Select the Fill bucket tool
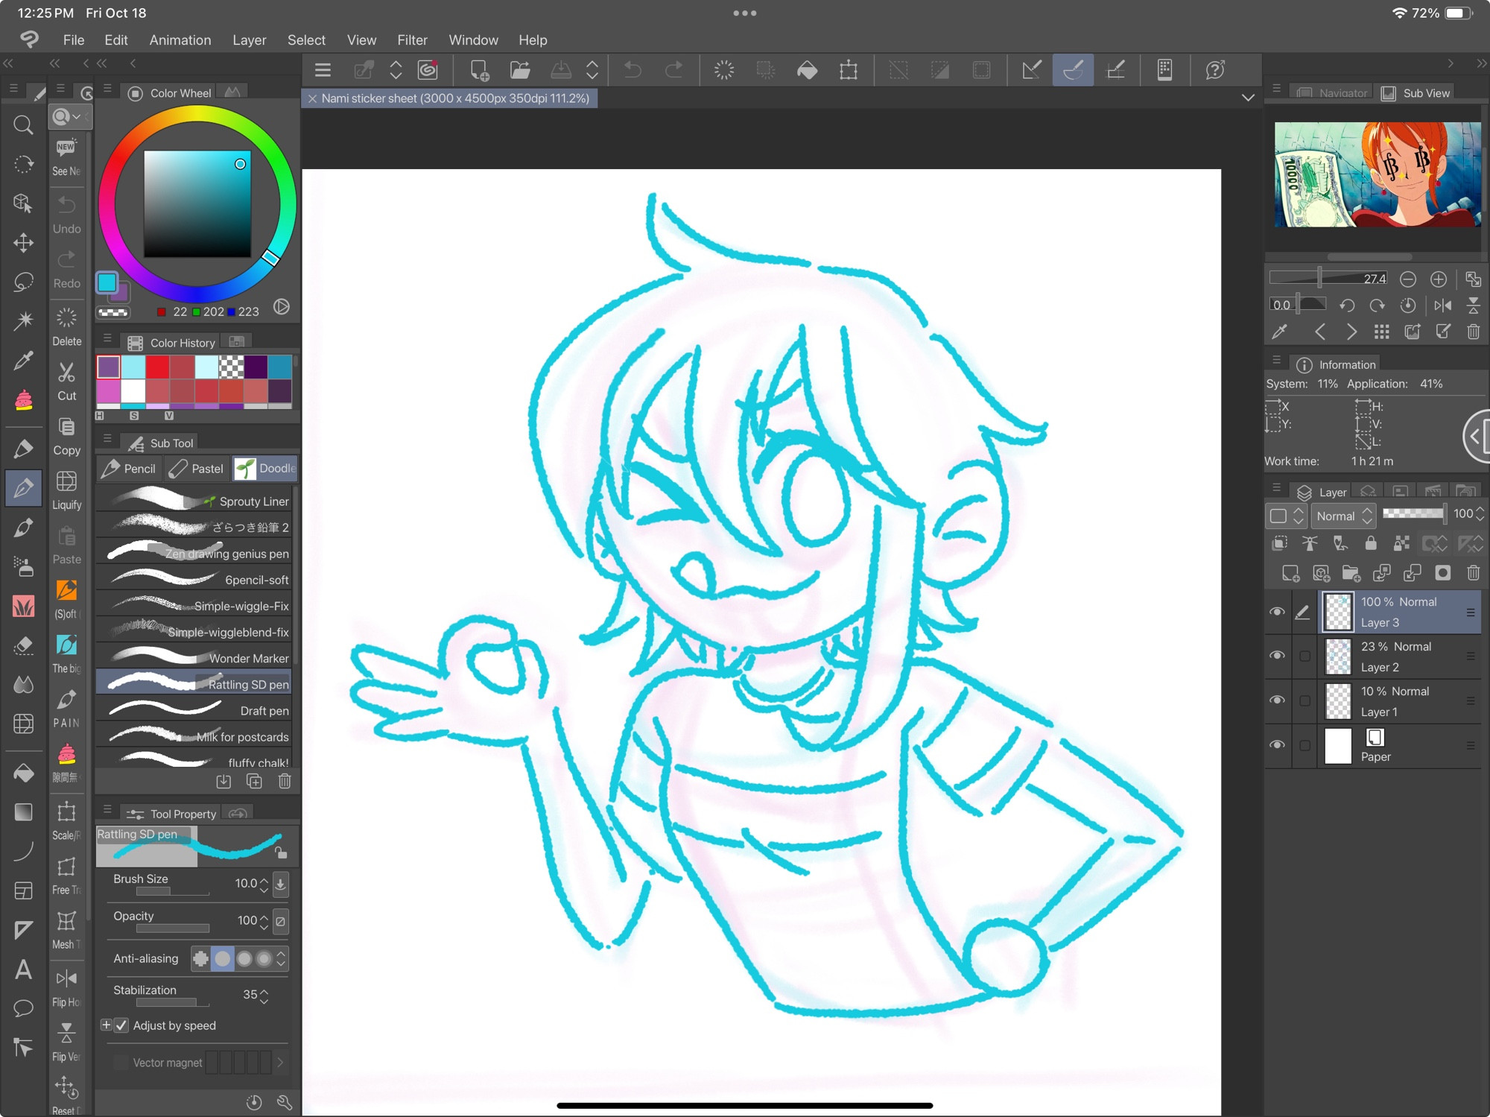The width and height of the screenshot is (1490, 1117). coord(23,773)
